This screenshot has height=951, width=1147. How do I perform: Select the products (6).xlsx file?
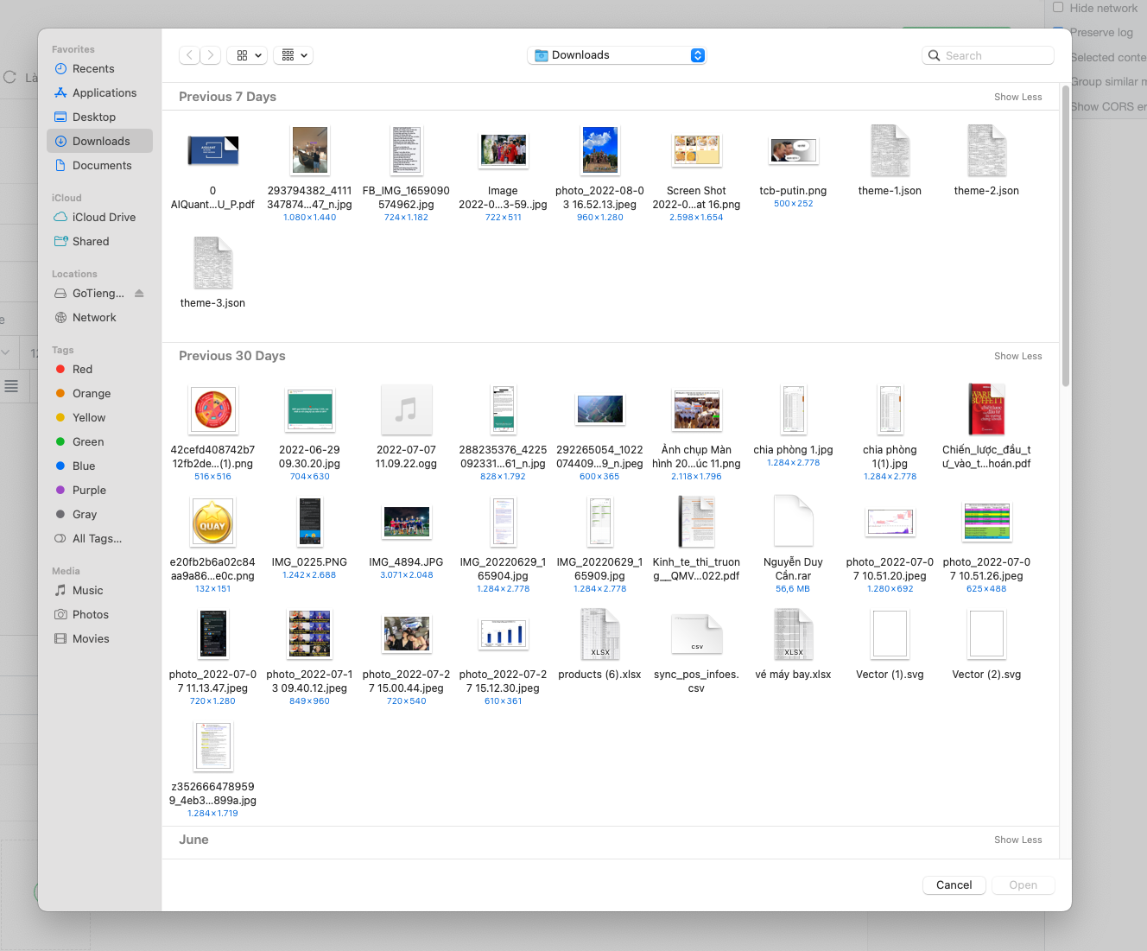[599, 635]
